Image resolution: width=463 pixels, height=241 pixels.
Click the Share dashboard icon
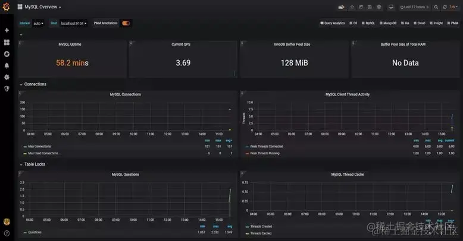(361, 7)
